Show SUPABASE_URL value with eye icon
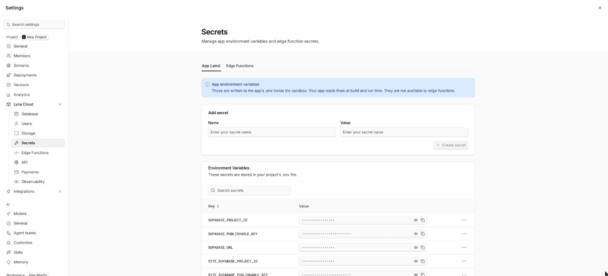 416,247
